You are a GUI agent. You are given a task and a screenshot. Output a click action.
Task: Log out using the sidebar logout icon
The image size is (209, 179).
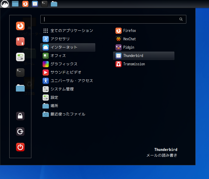click(x=20, y=132)
